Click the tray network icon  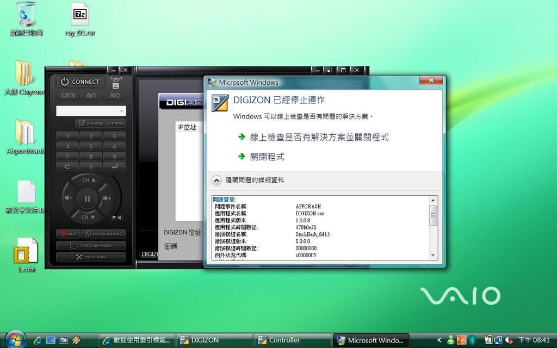(499, 340)
